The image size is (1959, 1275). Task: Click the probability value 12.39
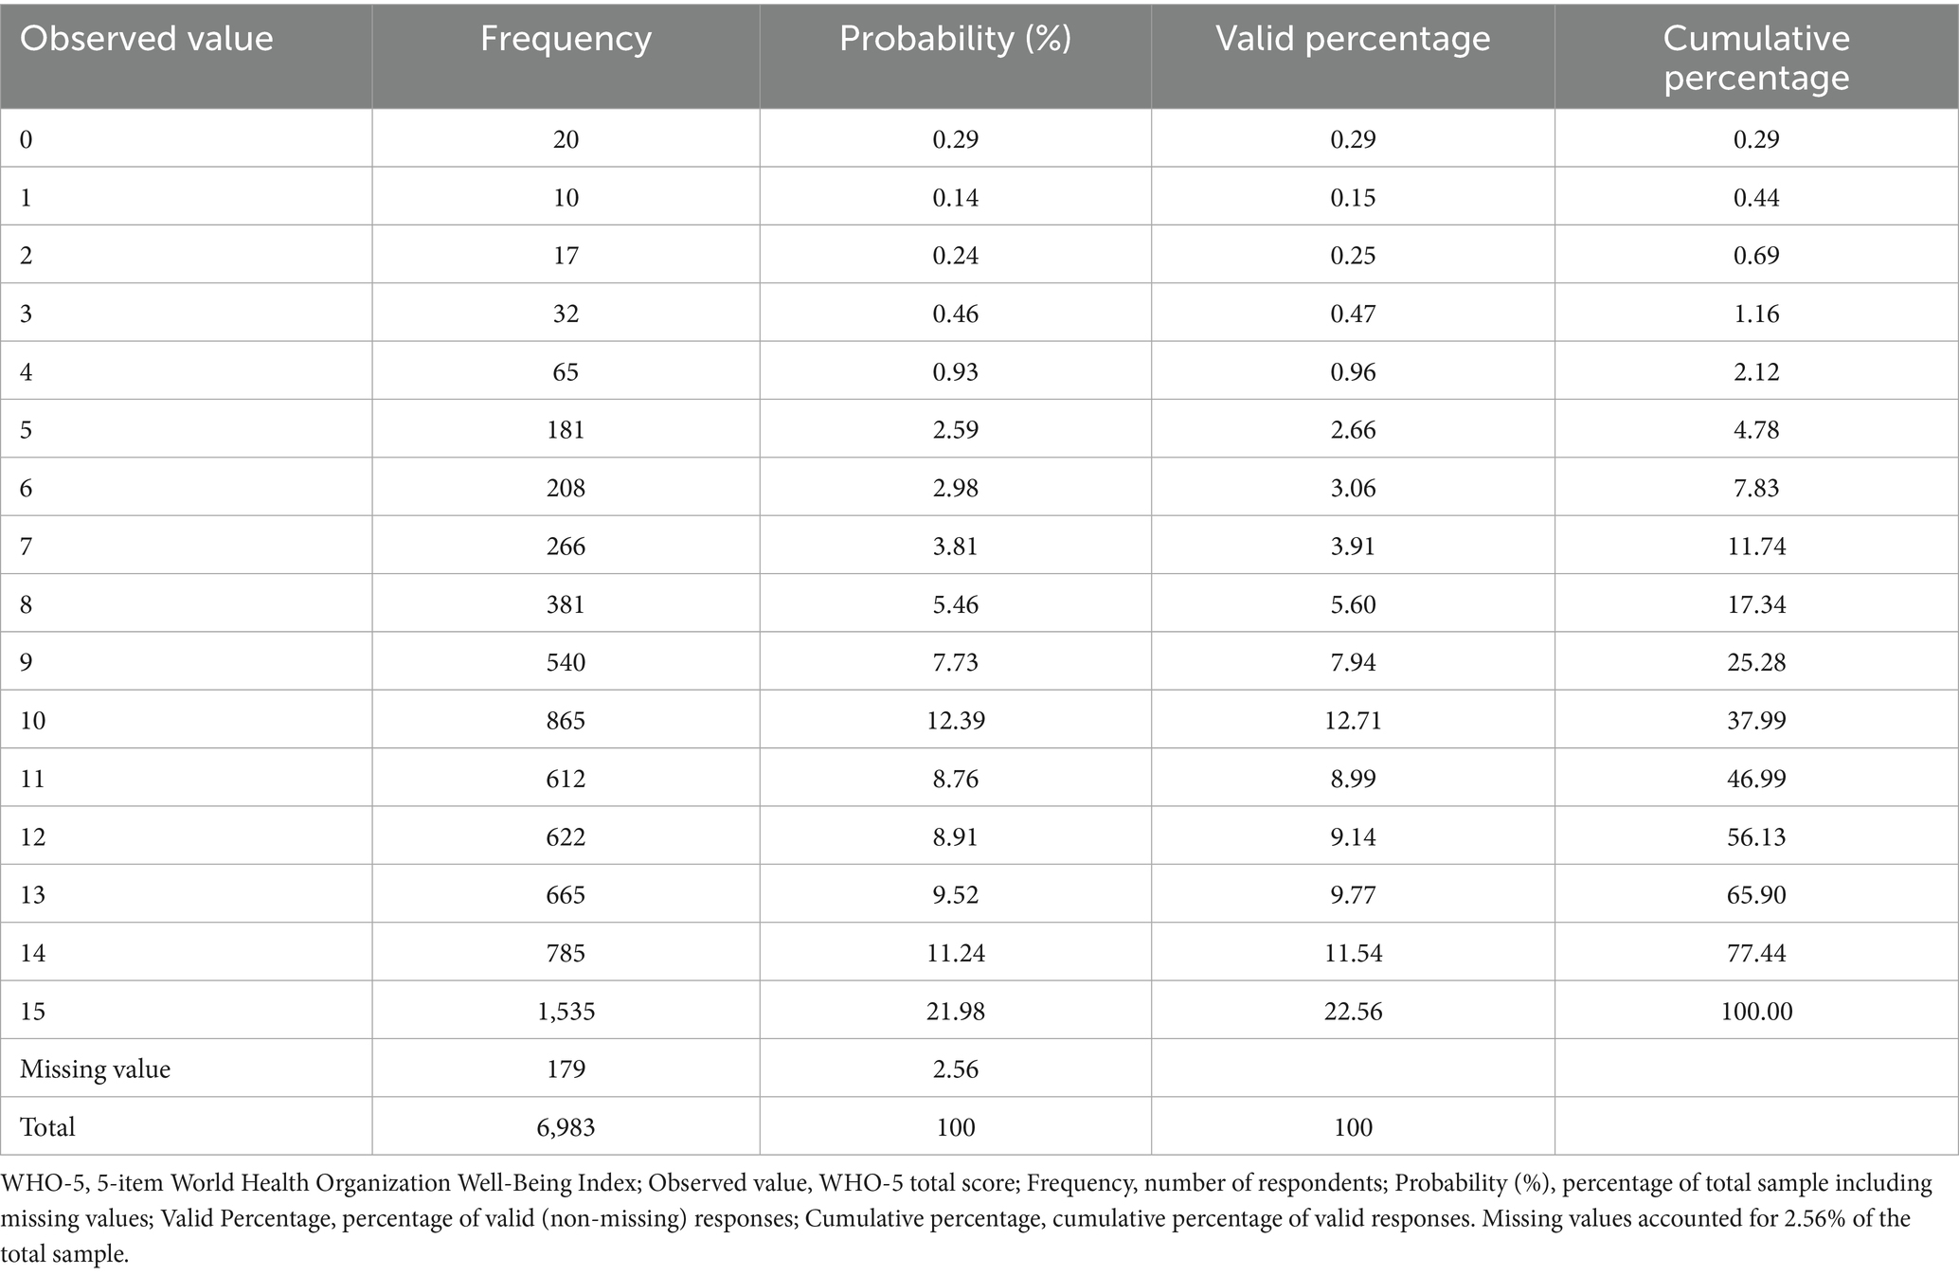click(955, 720)
